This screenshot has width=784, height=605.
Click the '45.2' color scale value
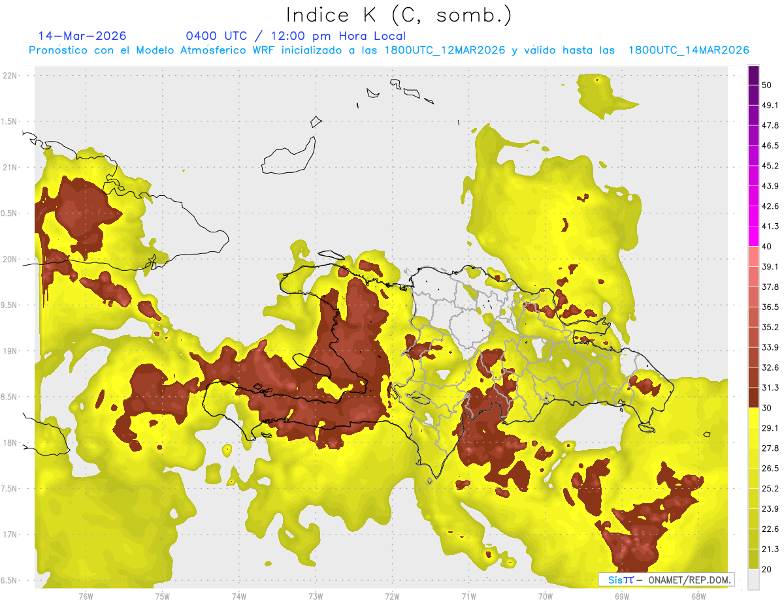[x=770, y=166]
